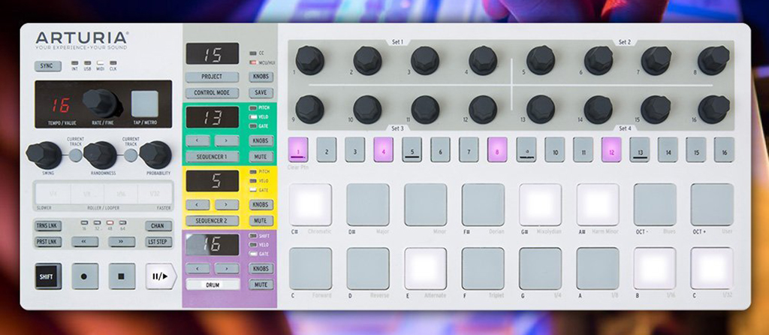Tap the F# Dorian pad
This screenshot has height=335, width=769.
pos(483,204)
